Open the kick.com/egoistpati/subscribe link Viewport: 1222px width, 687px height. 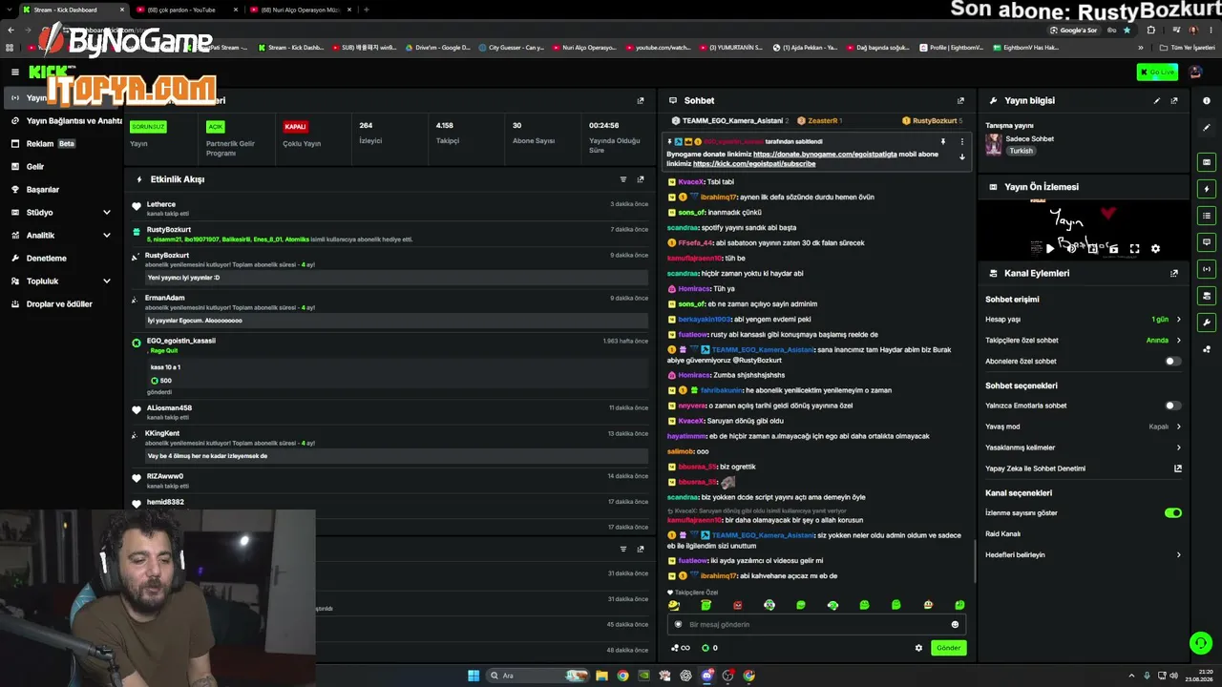click(x=754, y=164)
